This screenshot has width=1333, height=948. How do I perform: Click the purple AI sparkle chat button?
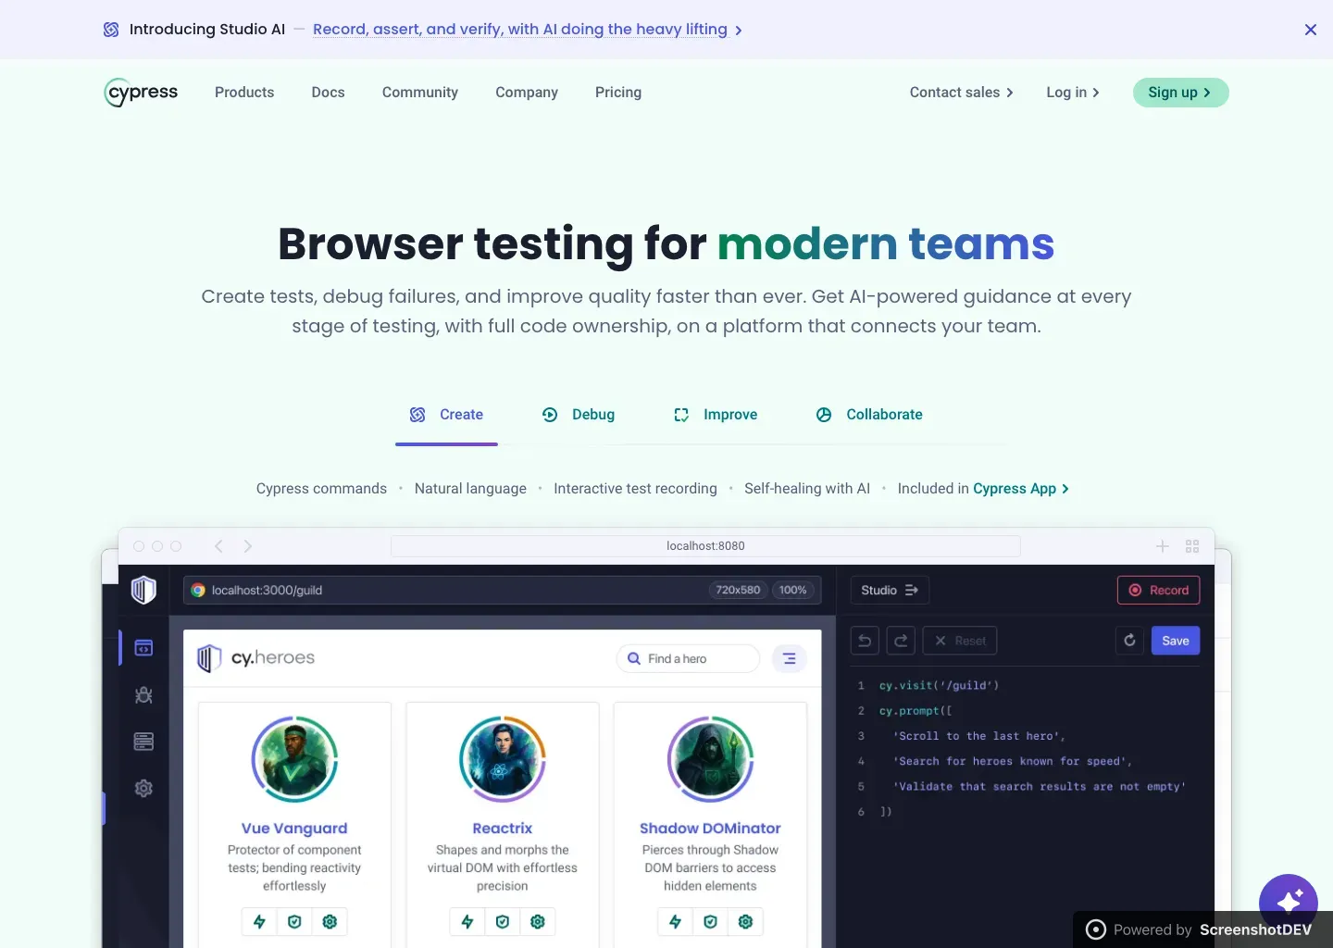(1289, 903)
